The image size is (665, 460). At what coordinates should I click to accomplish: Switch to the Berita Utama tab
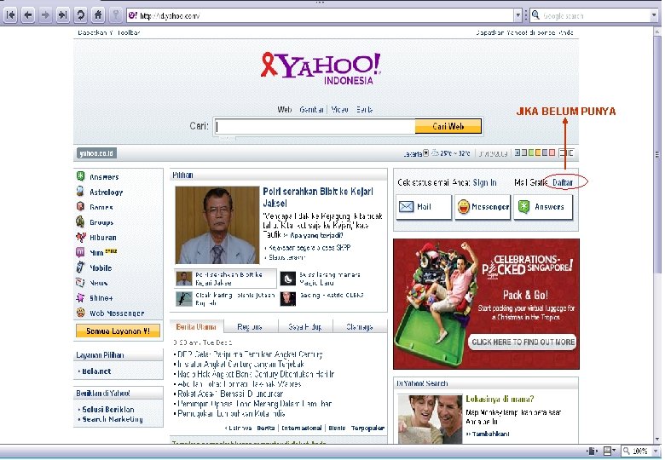[x=196, y=327]
